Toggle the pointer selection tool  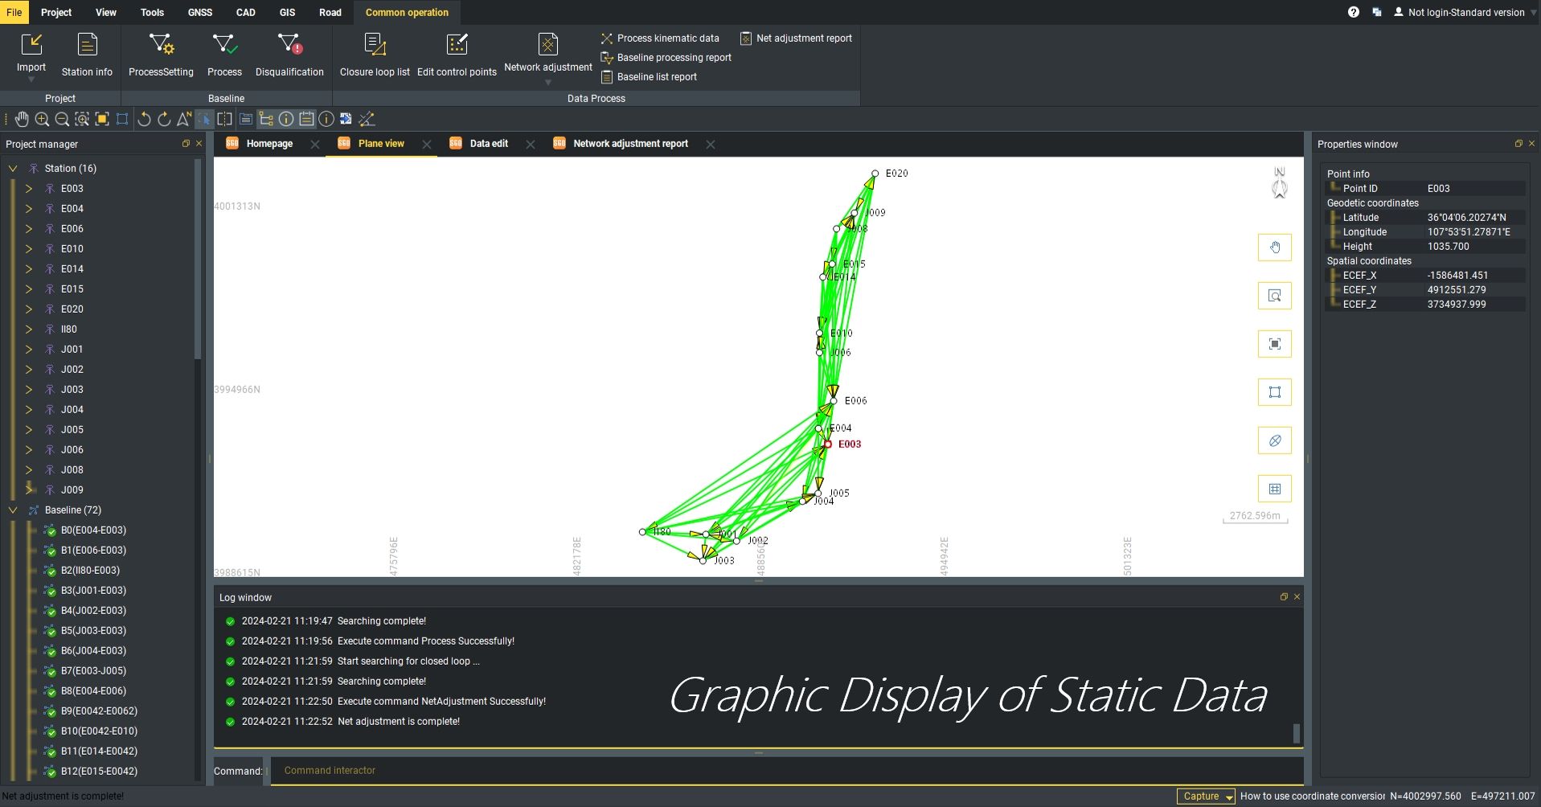click(204, 119)
